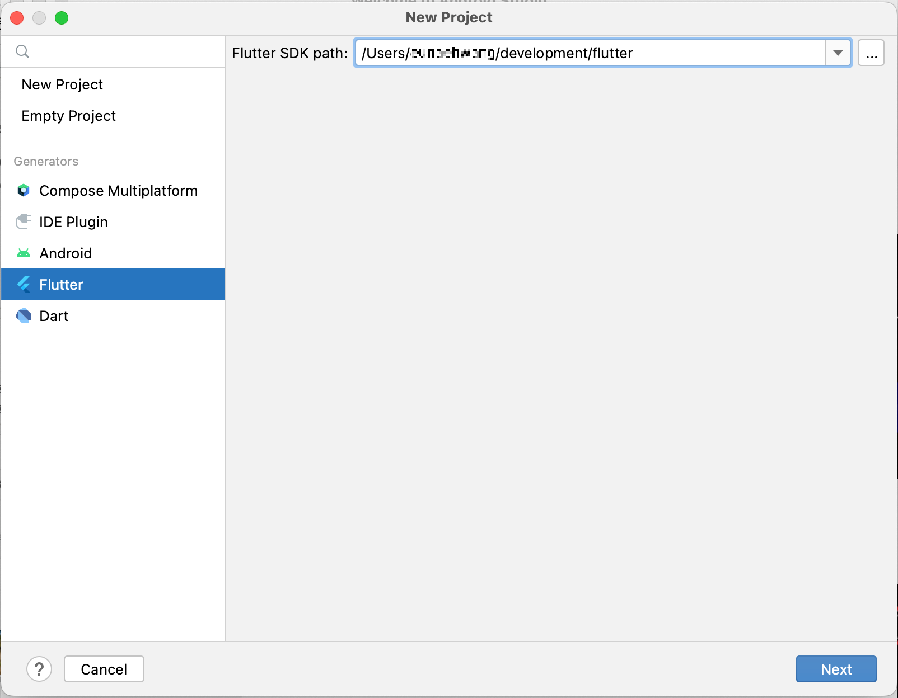
Task: Proceed with the Next button
Action: tap(836, 669)
